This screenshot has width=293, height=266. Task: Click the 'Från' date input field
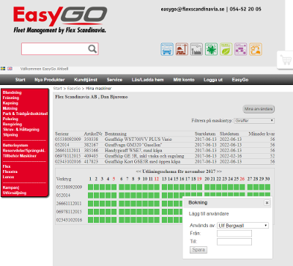tap(234, 234)
